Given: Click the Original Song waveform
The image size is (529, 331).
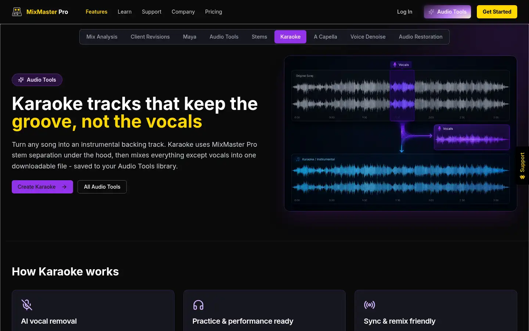Looking at the screenshot, I should [x=400, y=96].
